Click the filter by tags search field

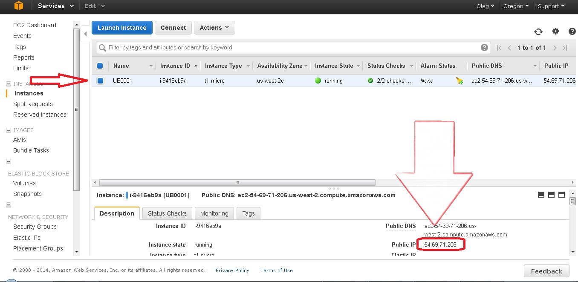293,48
